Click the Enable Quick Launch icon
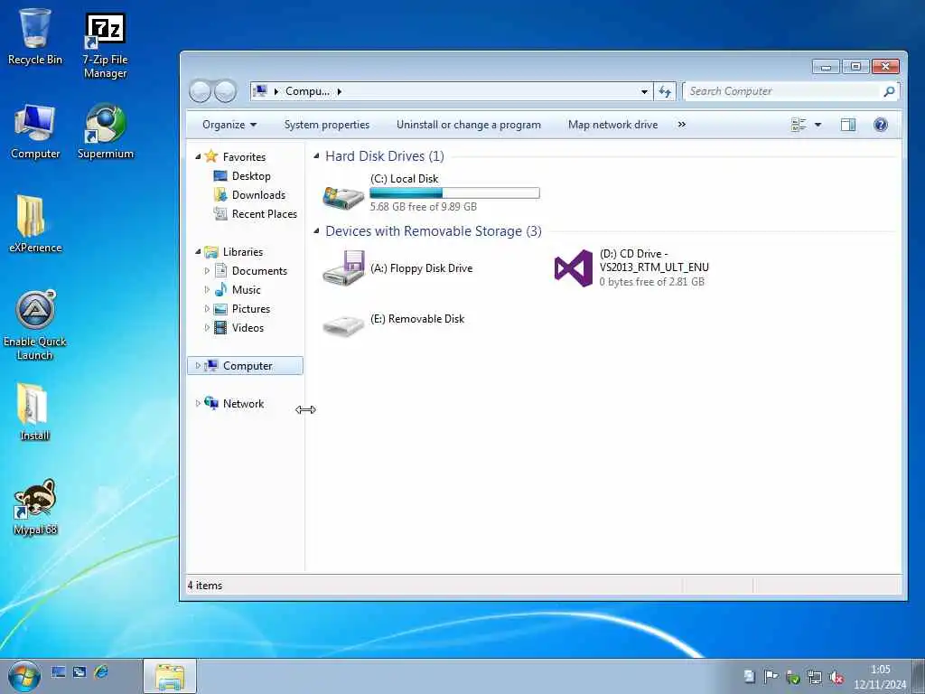Viewport: 925px width, 694px height. 35,325
